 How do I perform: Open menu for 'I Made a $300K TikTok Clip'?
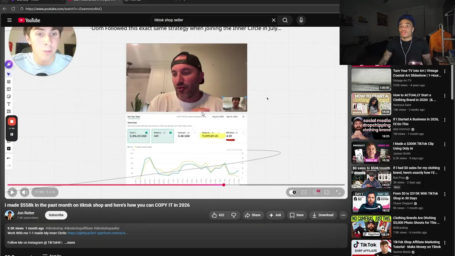point(445,144)
